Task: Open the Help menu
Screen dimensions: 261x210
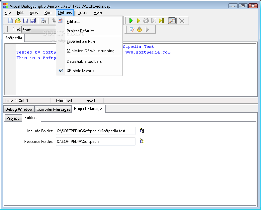Action: tap(98, 13)
